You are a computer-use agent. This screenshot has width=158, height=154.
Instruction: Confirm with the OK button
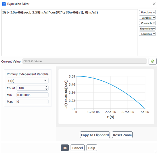click(65, 148)
